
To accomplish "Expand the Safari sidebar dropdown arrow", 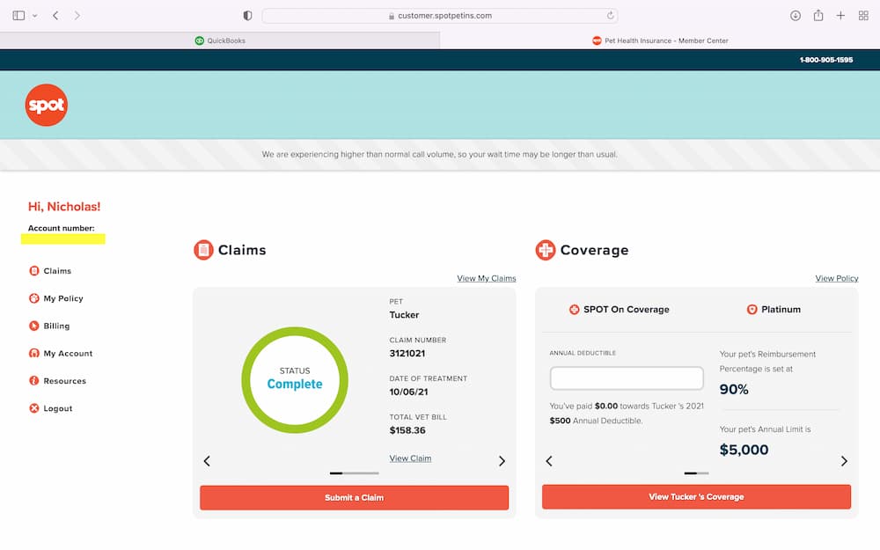I will [x=35, y=16].
